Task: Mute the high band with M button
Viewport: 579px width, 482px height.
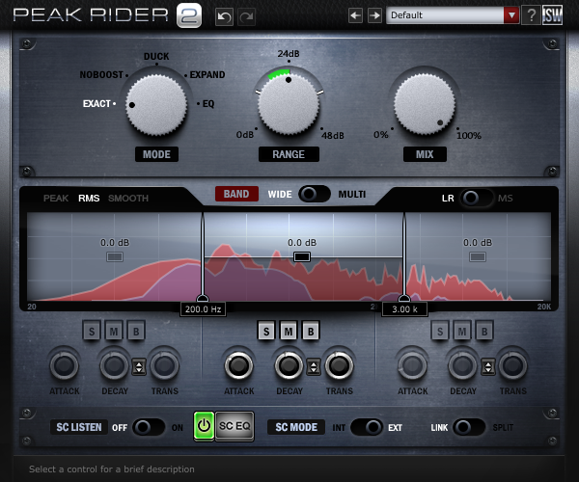Action: tap(462, 332)
